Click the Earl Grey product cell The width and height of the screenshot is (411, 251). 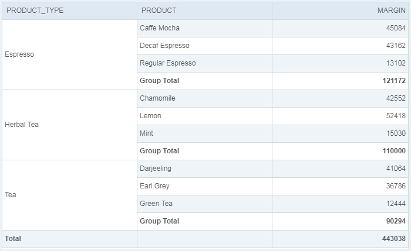[x=154, y=186]
